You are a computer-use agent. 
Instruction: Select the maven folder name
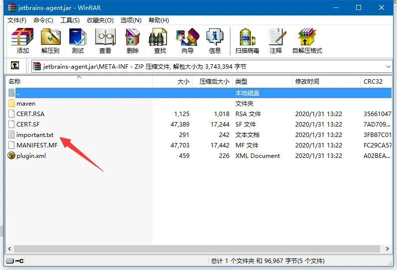click(26, 104)
